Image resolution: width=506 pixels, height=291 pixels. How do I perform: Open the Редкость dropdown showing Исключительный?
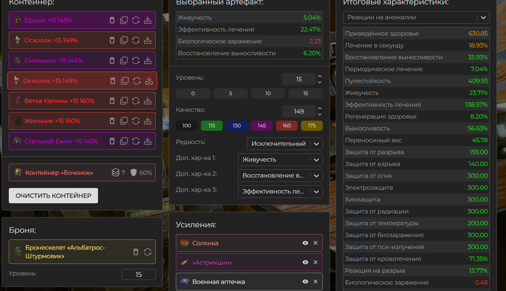285,144
